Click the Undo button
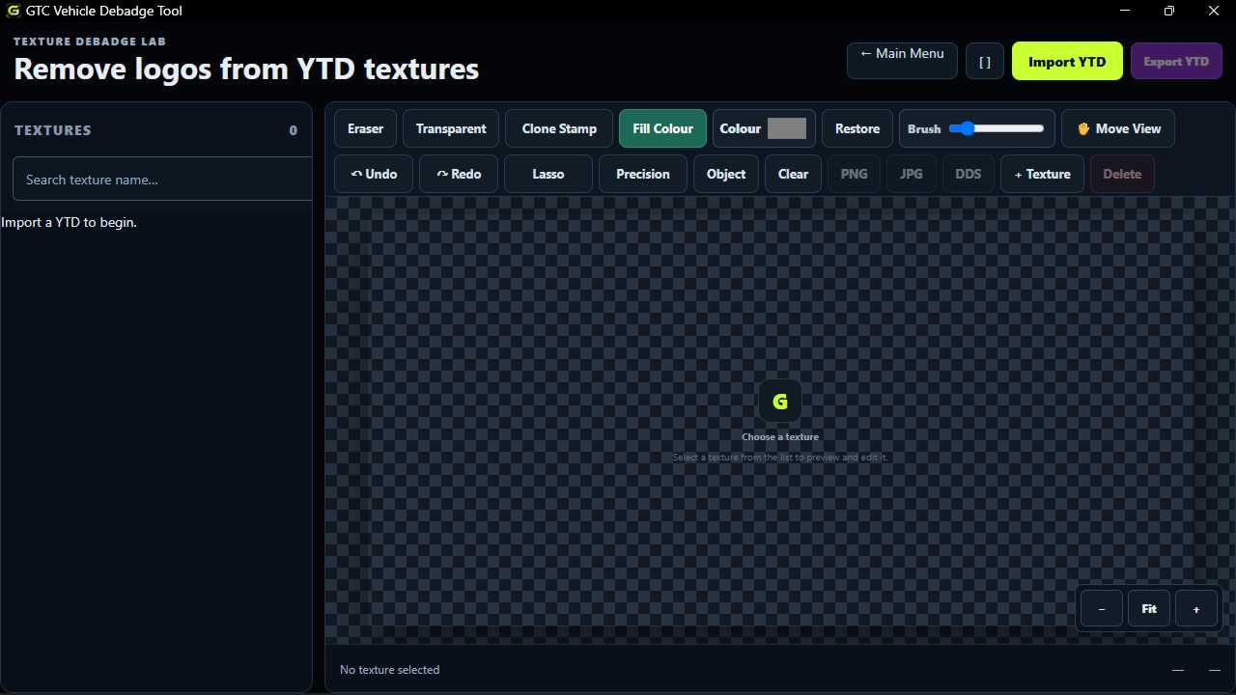The width and height of the screenshot is (1236, 695). pos(374,174)
